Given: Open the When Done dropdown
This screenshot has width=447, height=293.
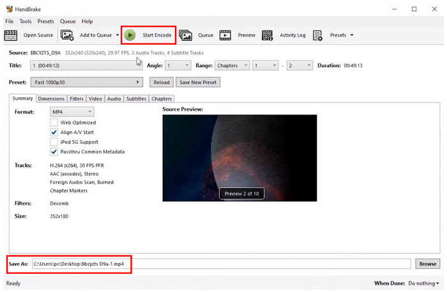Looking at the screenshot, I should [422, 283].
